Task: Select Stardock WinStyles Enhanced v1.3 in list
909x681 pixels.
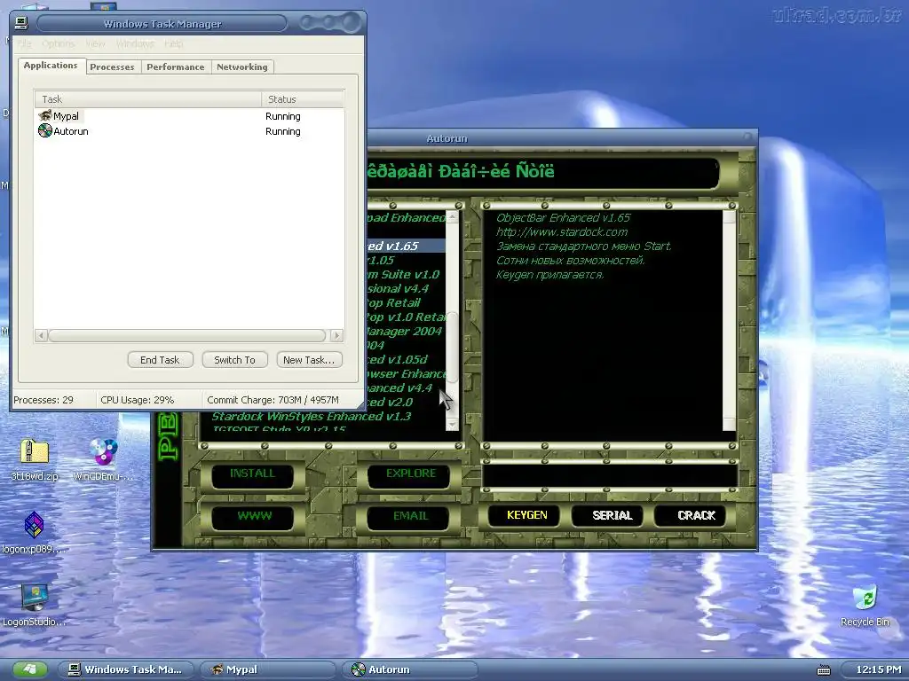Action: click(312, 417)
